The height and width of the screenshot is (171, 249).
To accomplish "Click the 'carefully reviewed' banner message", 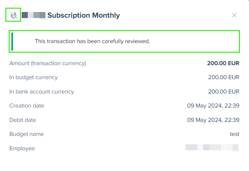I will (x=93, y=41).
